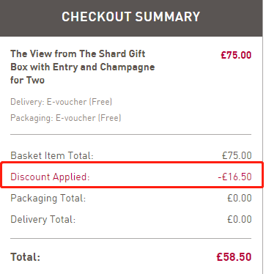Image resolution: width=266 pixels, height=274 pixels.
Task: Click the Packaging Total label
Action: [x=48, y=199]
